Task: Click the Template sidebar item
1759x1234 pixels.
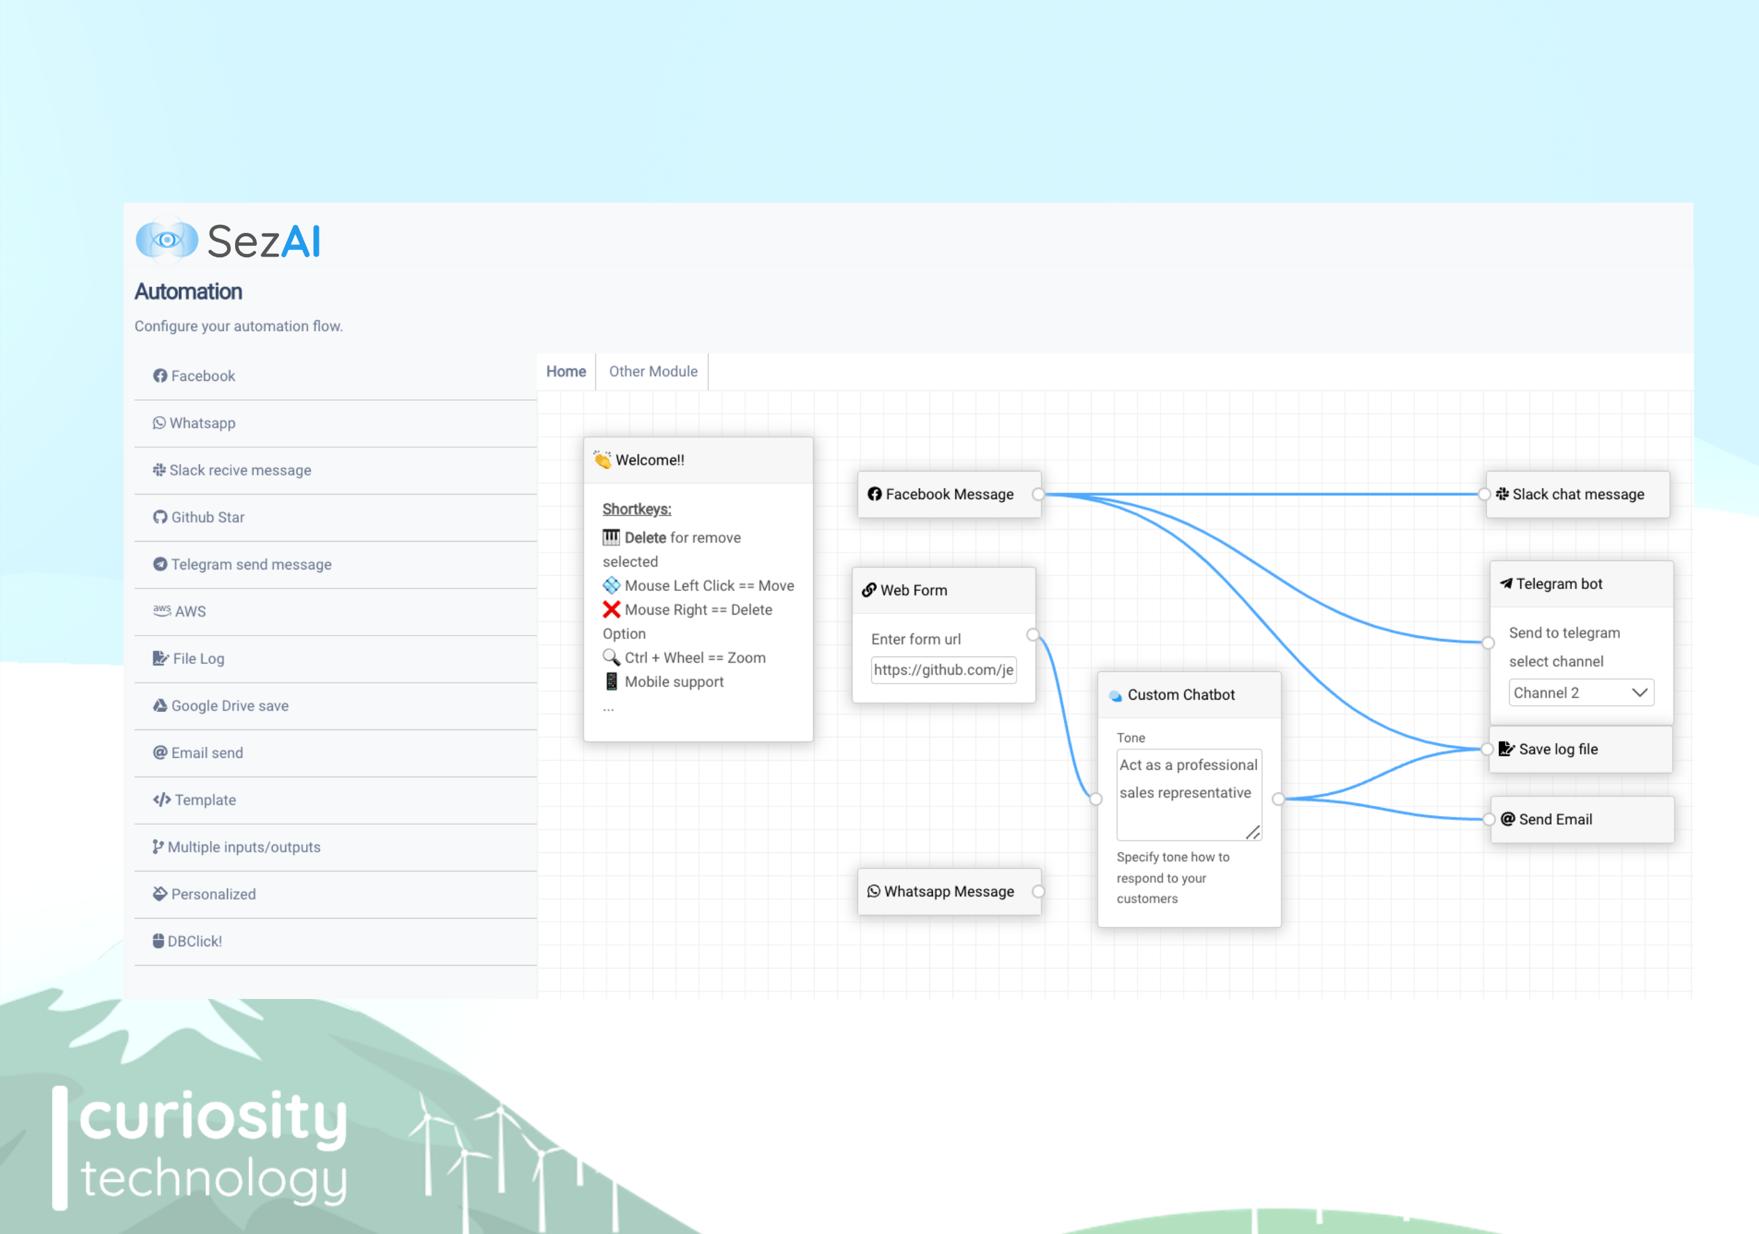Action: (x=205, y=800)
